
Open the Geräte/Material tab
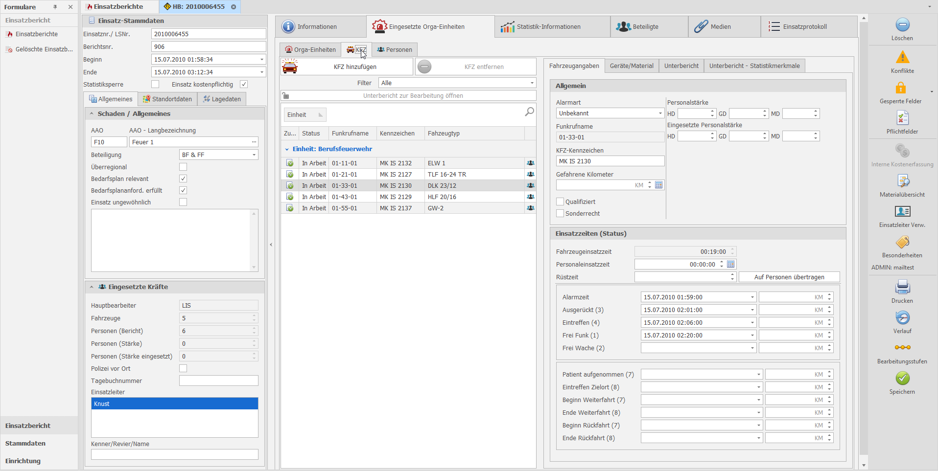(631, 66)
